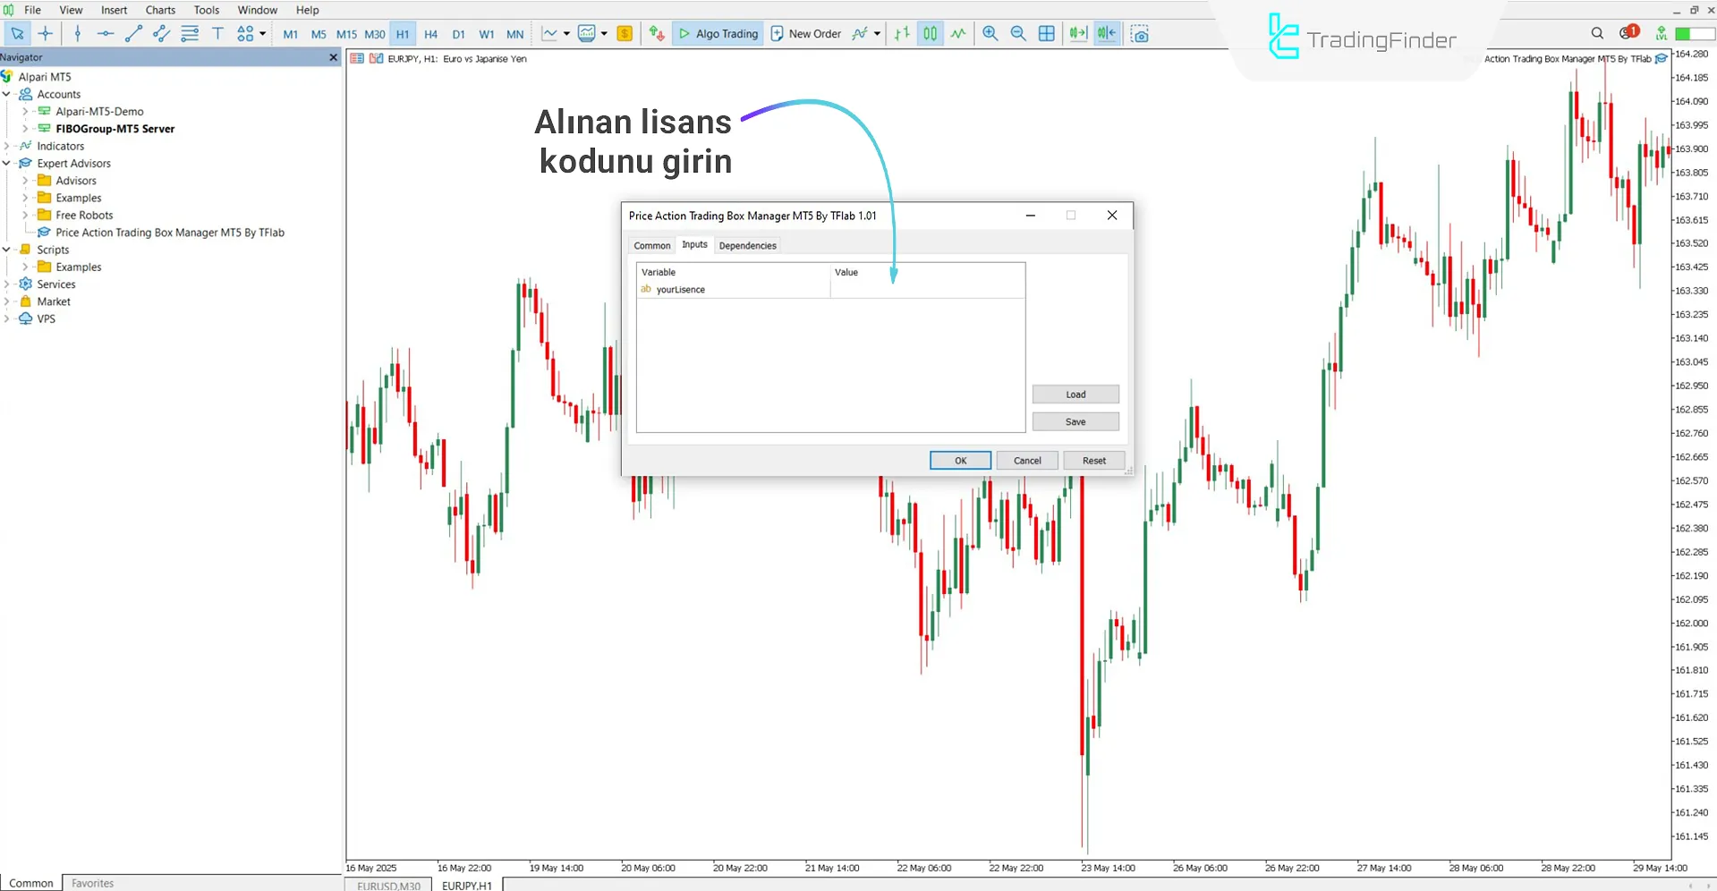The height and width of the screenshot is (891, 1717).
Task: Click the Load button
Action: click(x=1075, y=395)
